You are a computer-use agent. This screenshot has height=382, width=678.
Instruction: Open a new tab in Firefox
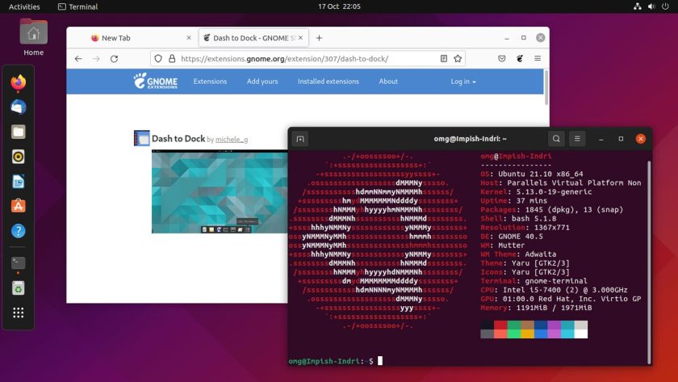point(319,38)
